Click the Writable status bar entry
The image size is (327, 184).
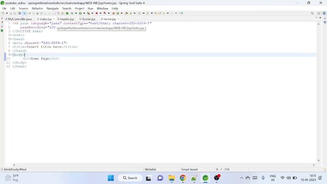click(x=150, y=169)
